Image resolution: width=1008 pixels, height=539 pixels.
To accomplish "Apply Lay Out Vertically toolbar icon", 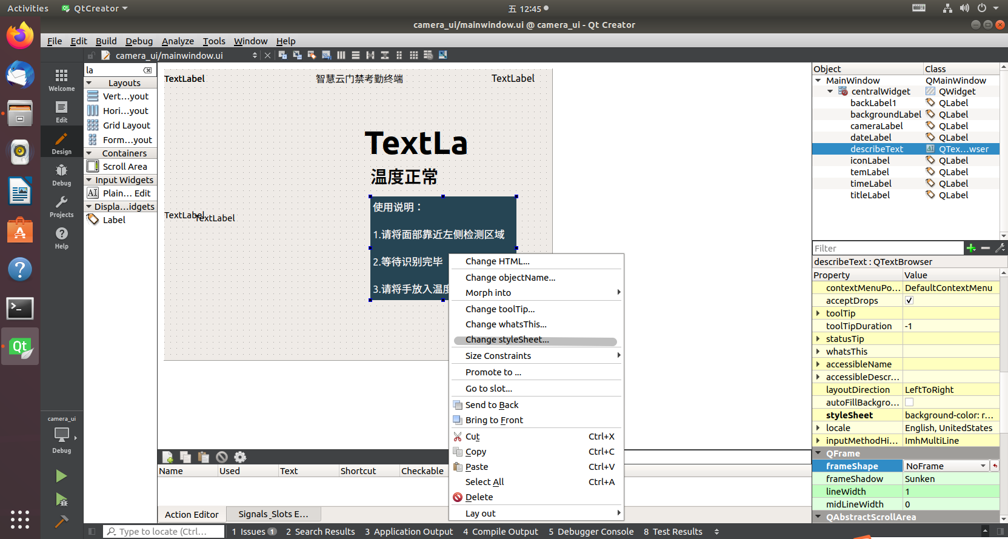I will [x=356, y=55].
